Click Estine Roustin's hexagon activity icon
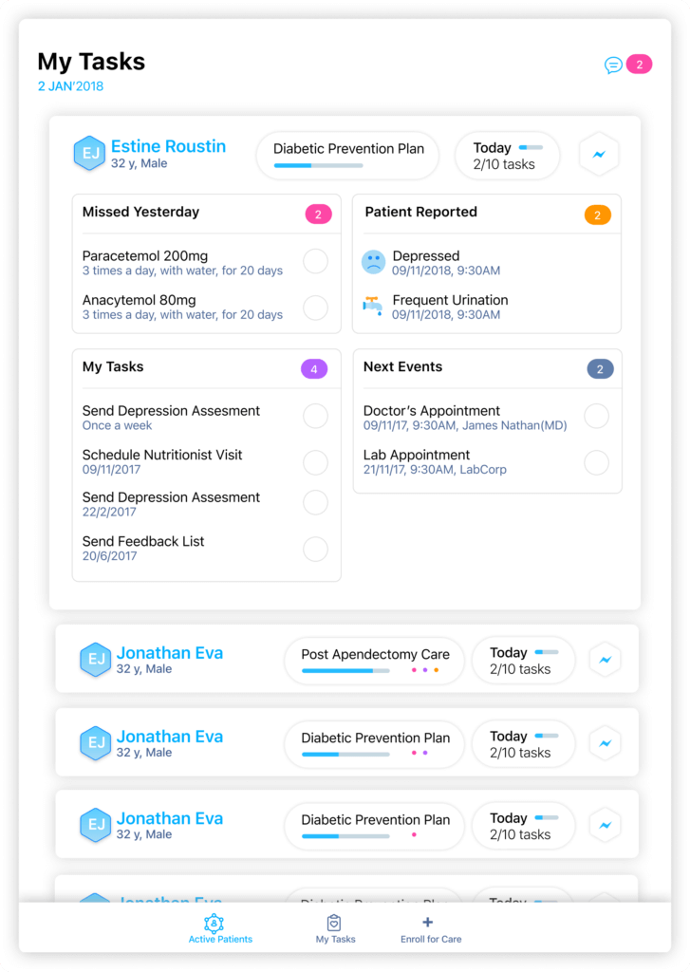690x972 pixels. (599, 155)
